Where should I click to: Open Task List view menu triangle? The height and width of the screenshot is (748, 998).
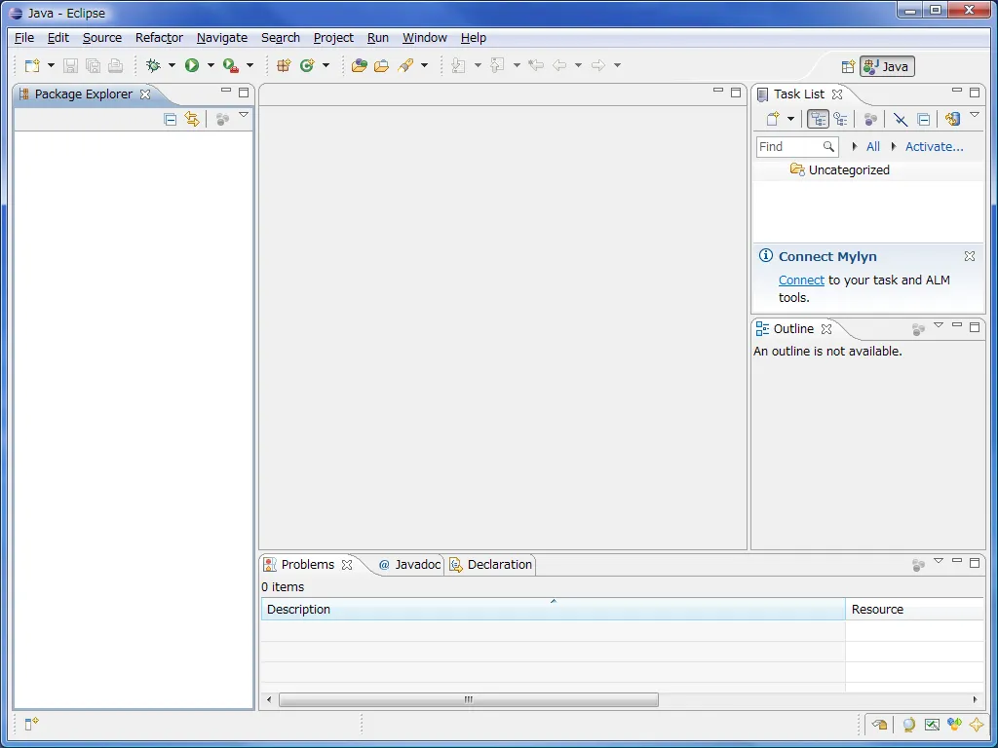click(x=975, y=115)
